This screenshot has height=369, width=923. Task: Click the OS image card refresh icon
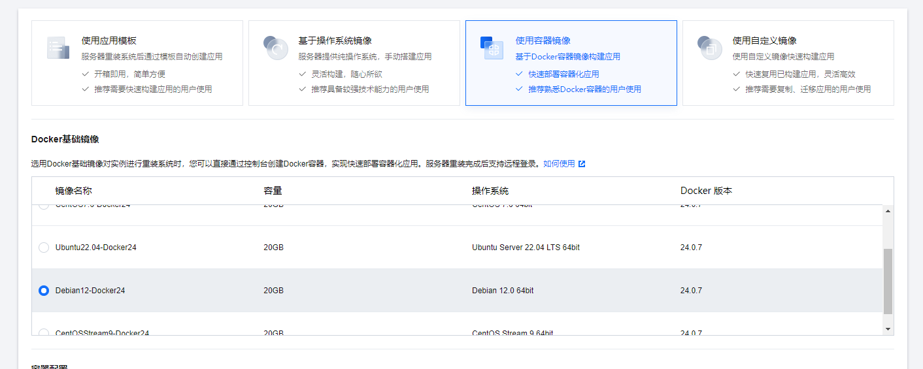[x=275, y=48]
